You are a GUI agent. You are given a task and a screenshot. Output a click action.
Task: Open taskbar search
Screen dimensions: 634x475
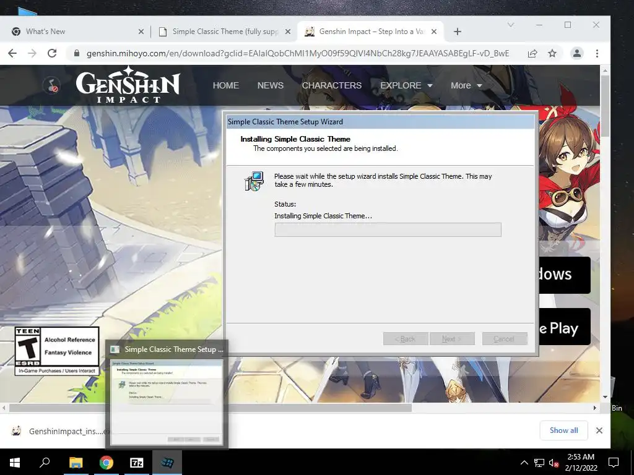pyautogui.click(x=45, y=463)
